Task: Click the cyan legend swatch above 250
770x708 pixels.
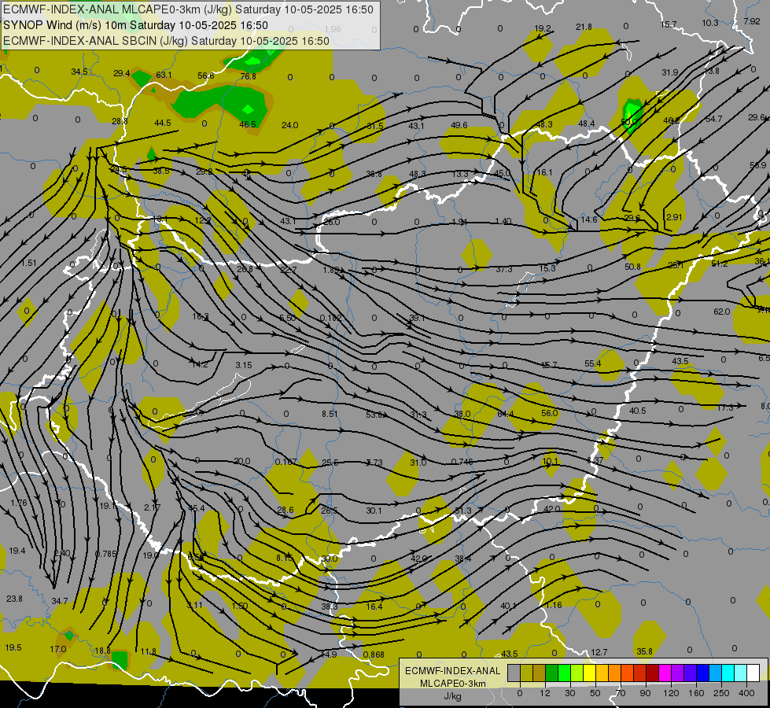Action: (728, 673)
